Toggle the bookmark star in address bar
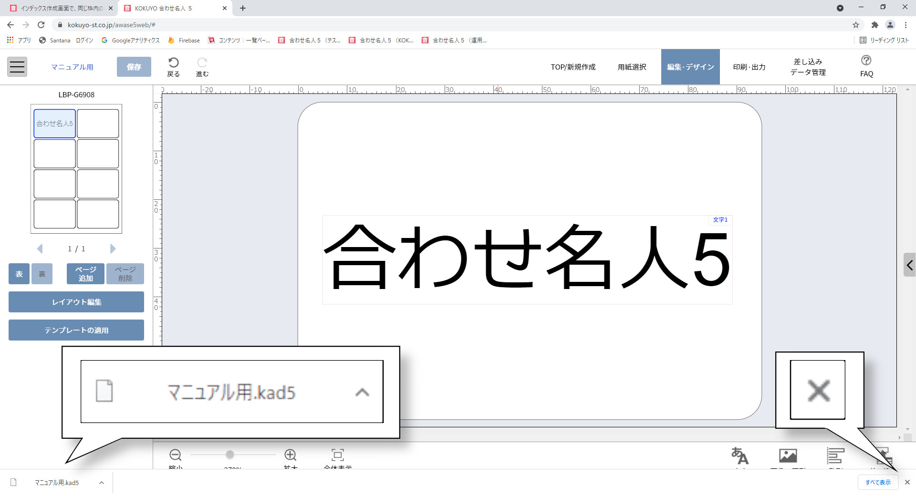The height and width of the screenshot is (496, 916). 856,25
